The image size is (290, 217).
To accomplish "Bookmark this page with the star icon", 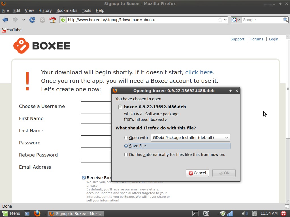I will pos(220,20).
